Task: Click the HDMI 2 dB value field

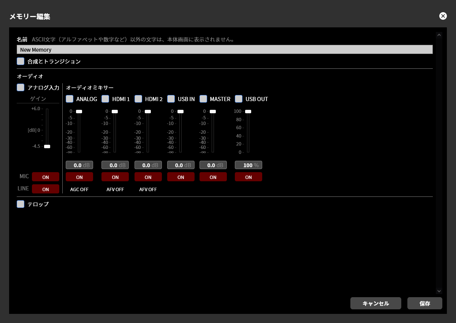Action: (148, 165)
